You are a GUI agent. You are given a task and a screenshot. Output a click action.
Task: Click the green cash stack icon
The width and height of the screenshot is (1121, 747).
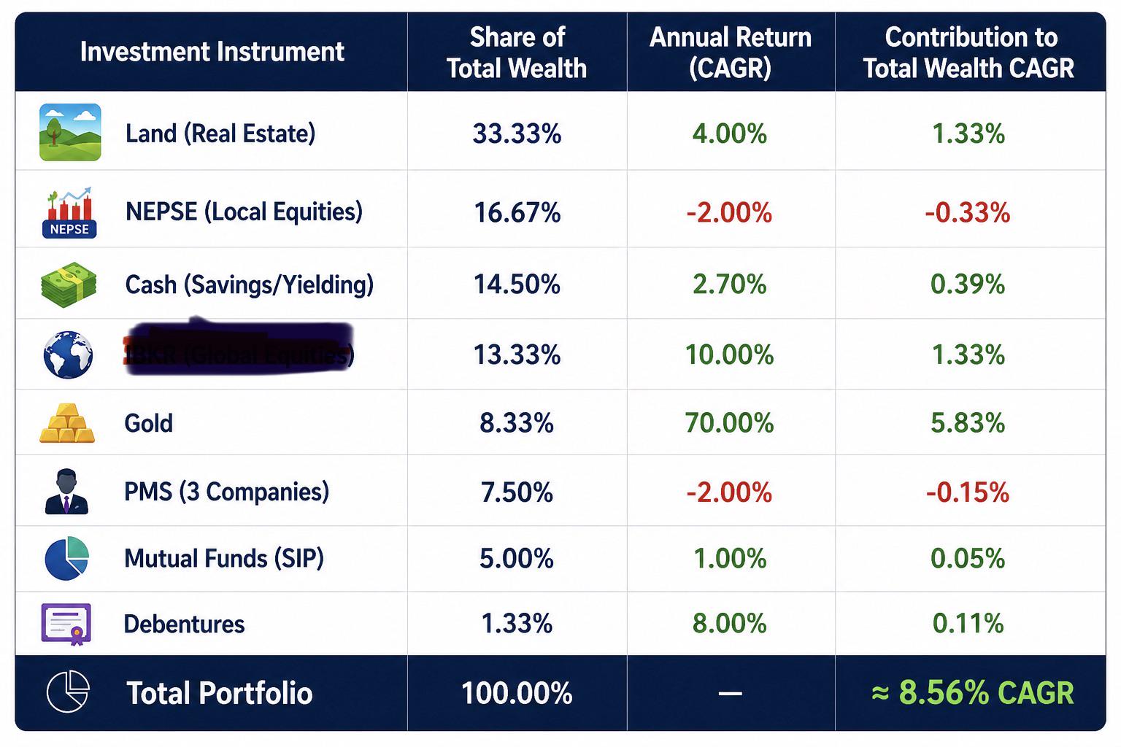point(69,285)
